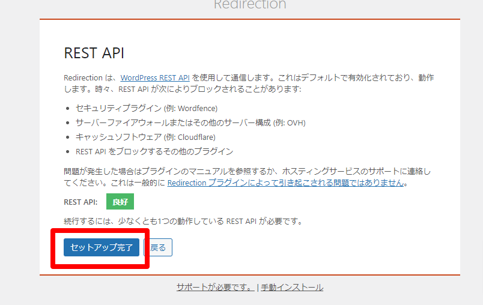Click the REST API をブロックするその他のプラグイン item
This screenshot has height=305, width=483.
coord(154,152)
